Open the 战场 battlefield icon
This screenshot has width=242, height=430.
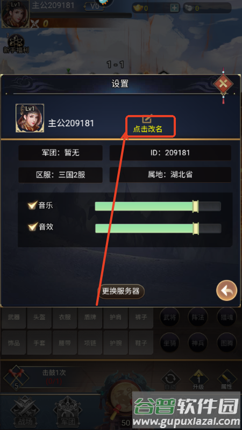coord(23,410)
